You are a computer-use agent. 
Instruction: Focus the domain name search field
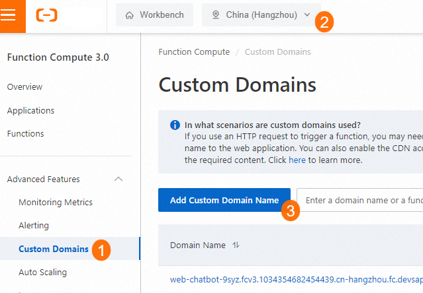coord(361,200)
